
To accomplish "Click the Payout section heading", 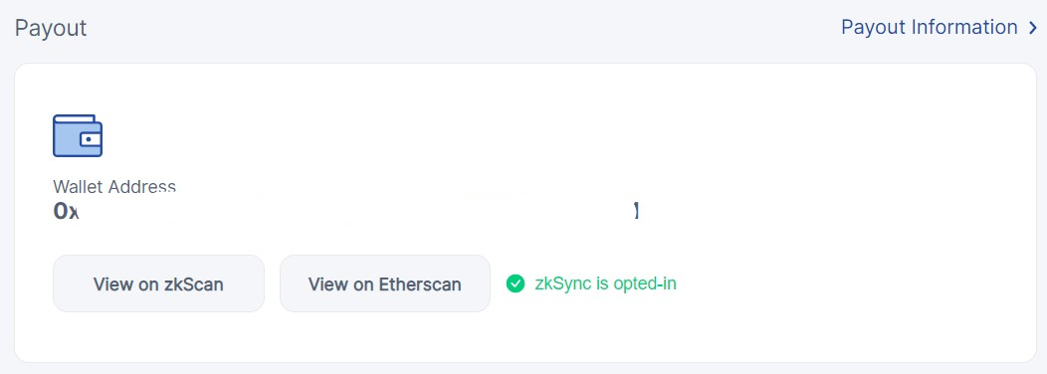I will [x=51, y=28].
